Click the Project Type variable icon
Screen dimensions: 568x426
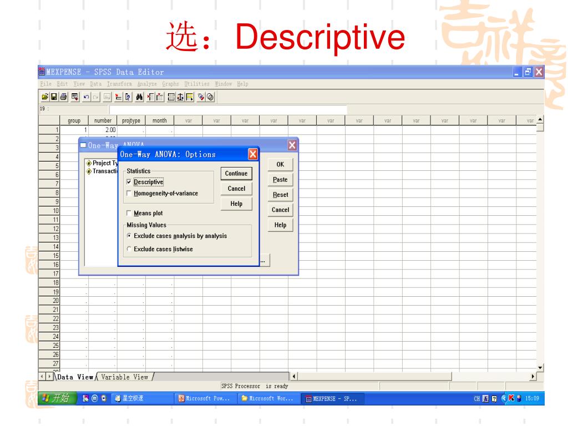coord(89,164)
